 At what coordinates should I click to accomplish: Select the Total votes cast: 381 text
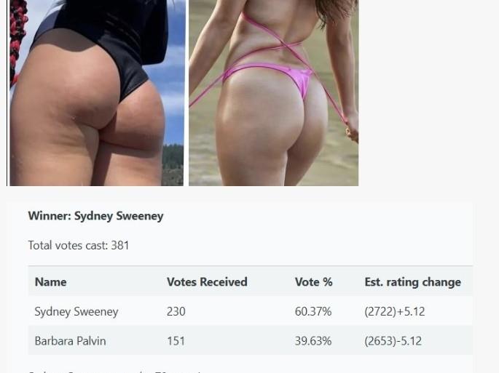coord(79,245)
